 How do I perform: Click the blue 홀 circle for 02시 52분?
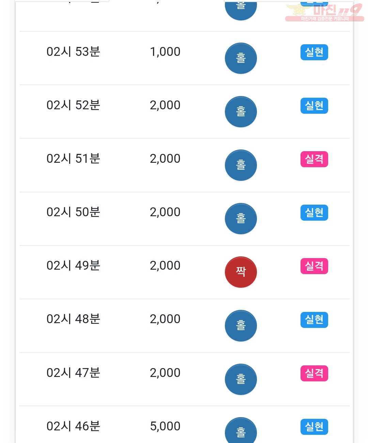pyautogui.click(x=241, y=112)
